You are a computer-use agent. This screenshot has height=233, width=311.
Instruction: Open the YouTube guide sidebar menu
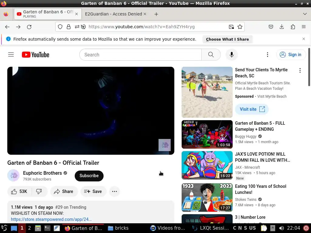tap(11, 55)
